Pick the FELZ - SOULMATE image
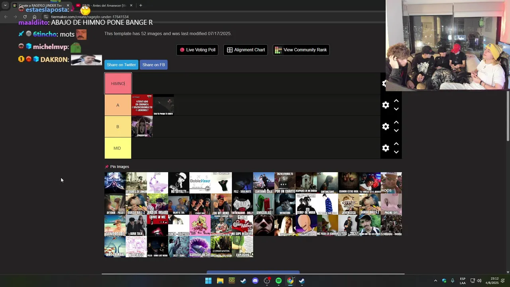Screen dimensions: 510x287 point(242,183)
